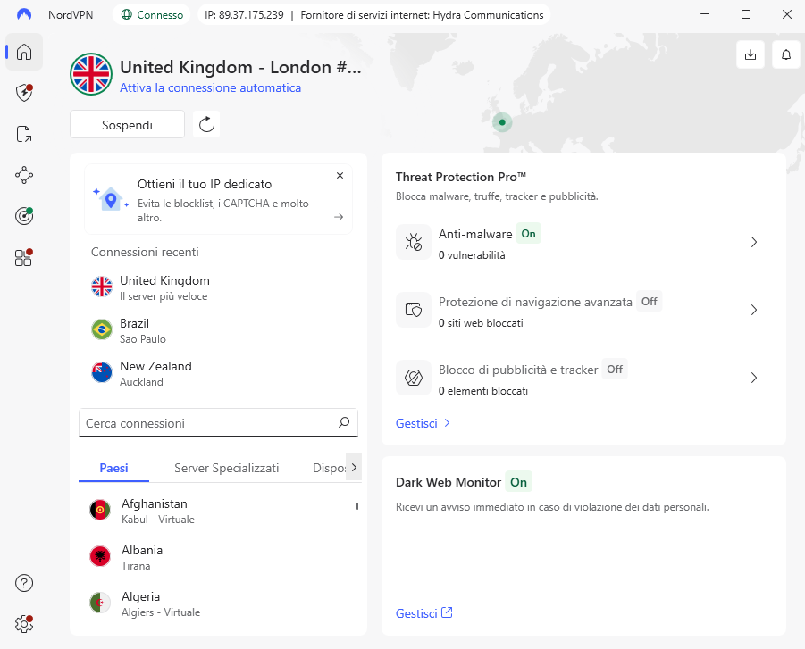This screenshot has width=805, height=649.
Task: Click the Brazil flag in recent connections
Action: point(102,329)
